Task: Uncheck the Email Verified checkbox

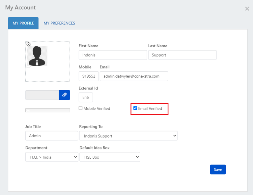Action: (x=135, y=108)
